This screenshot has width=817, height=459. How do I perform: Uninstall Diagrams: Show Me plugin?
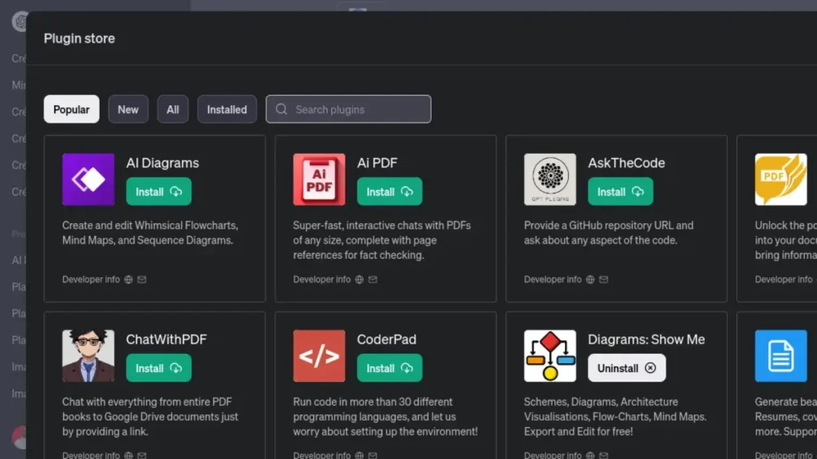pos(626,368)
